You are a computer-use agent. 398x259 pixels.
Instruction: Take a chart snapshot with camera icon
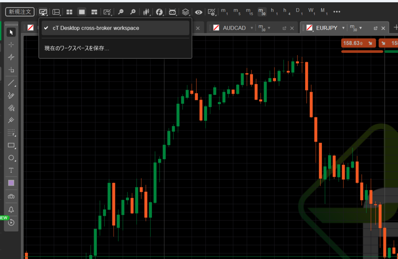tap(11, 196)
